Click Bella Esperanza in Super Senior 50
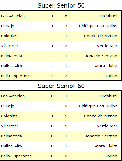 [16, 76]
